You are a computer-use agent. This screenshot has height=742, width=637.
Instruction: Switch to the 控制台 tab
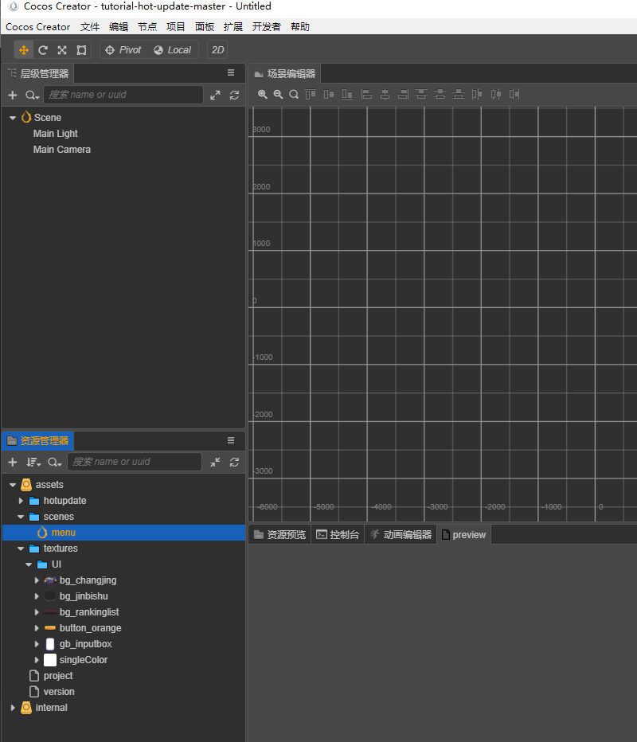click(x=338, y=535)
